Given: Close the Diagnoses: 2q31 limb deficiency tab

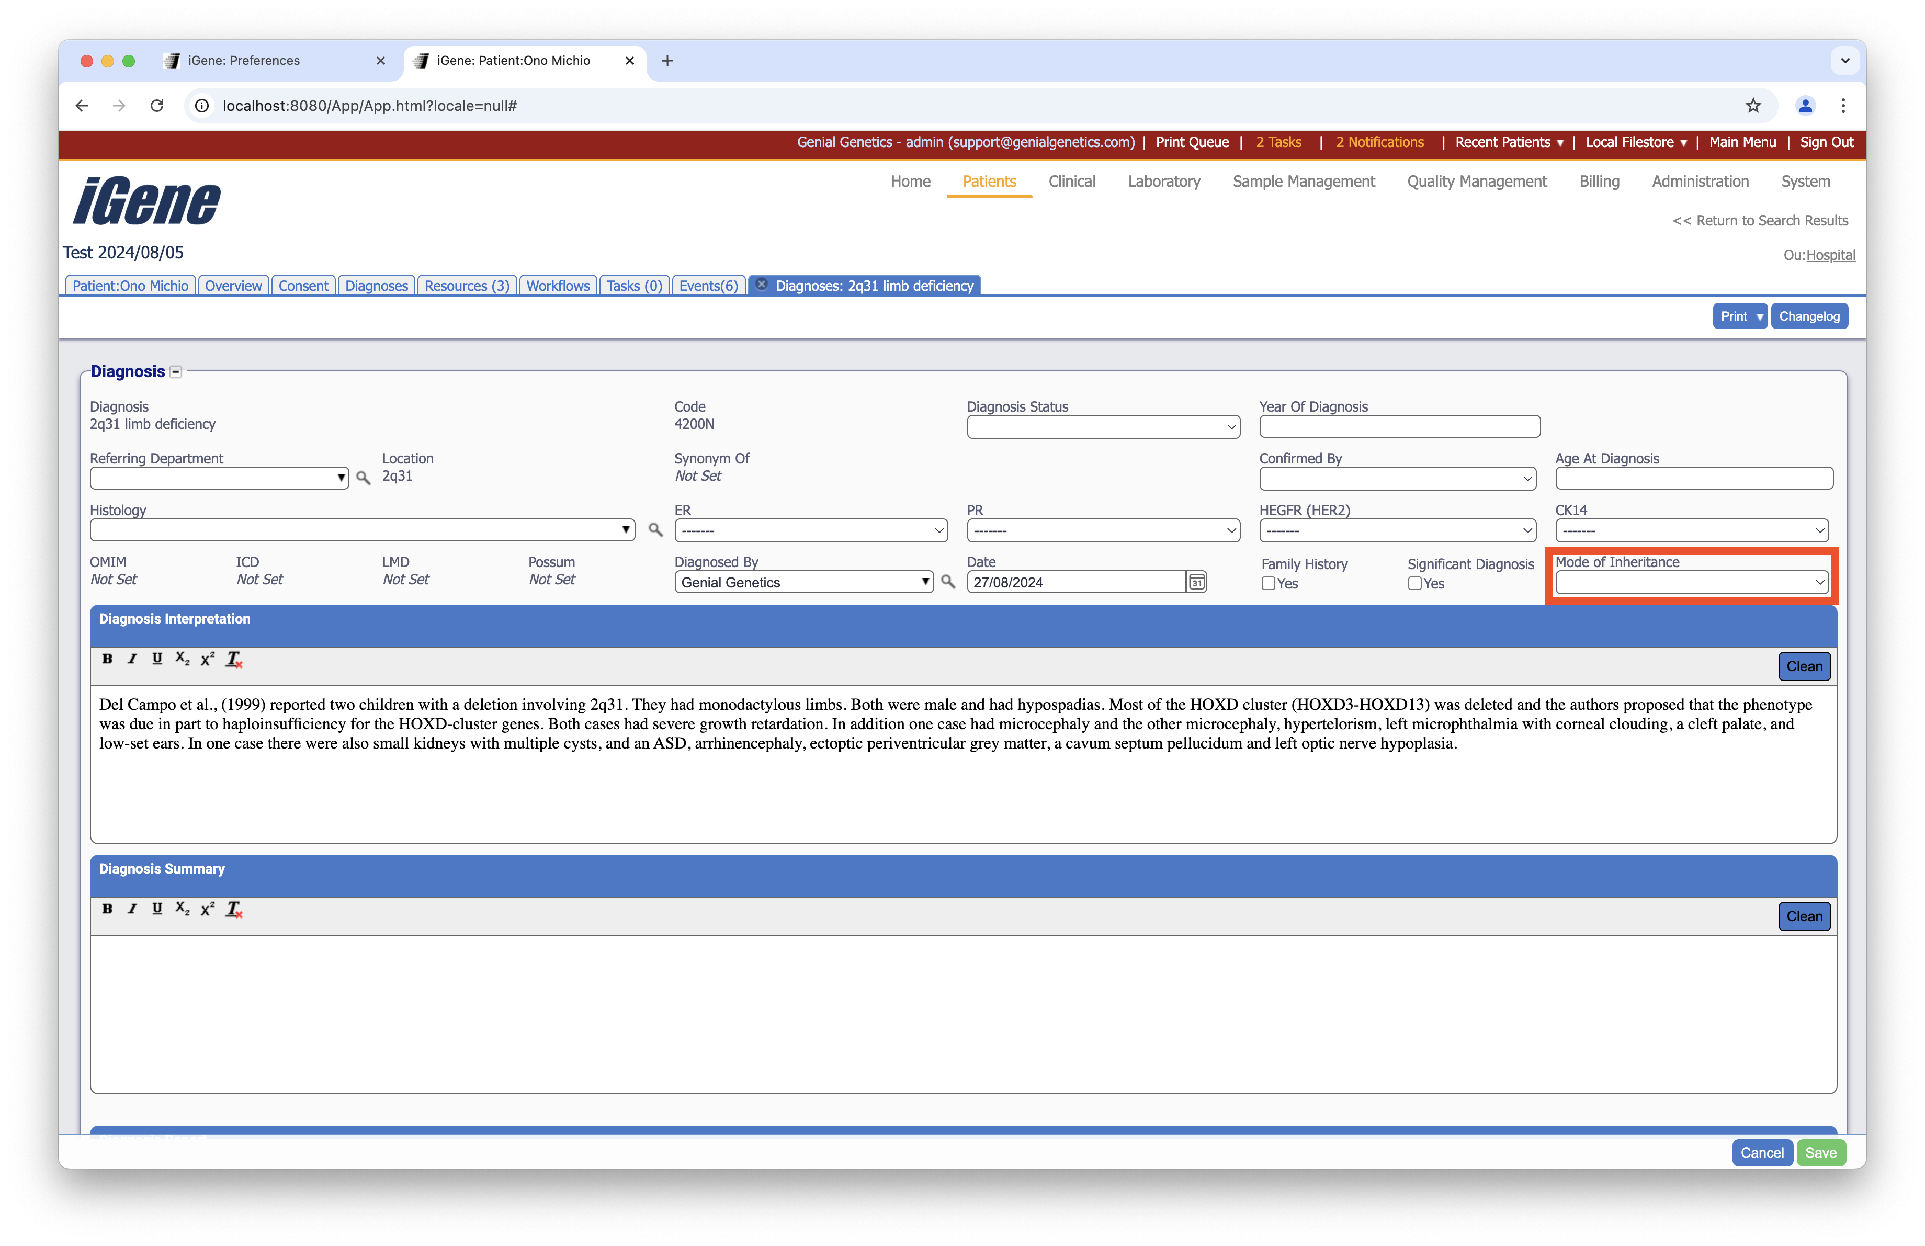Looking at the screenshot, I should click(761, 285).
